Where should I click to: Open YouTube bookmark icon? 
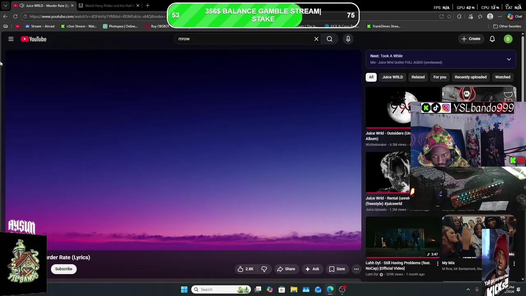(17, 26)
